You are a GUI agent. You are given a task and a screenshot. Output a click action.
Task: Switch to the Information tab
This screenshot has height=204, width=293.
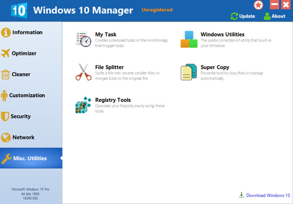pos(27,32)
